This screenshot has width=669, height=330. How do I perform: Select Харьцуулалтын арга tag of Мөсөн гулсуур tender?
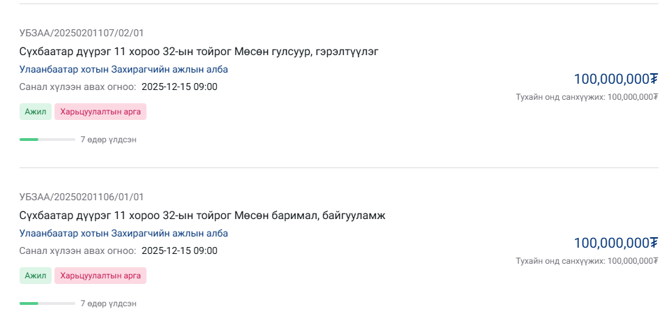100,112
